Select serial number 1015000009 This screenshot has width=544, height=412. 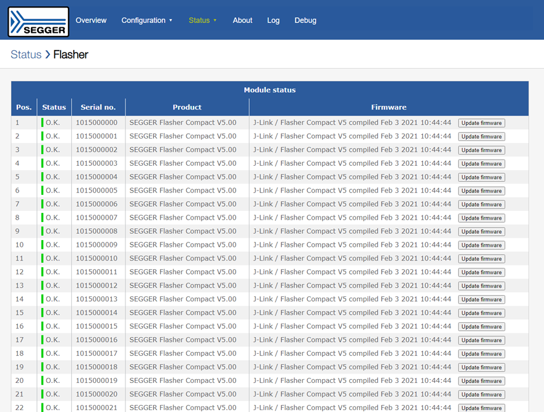point(96,245)
